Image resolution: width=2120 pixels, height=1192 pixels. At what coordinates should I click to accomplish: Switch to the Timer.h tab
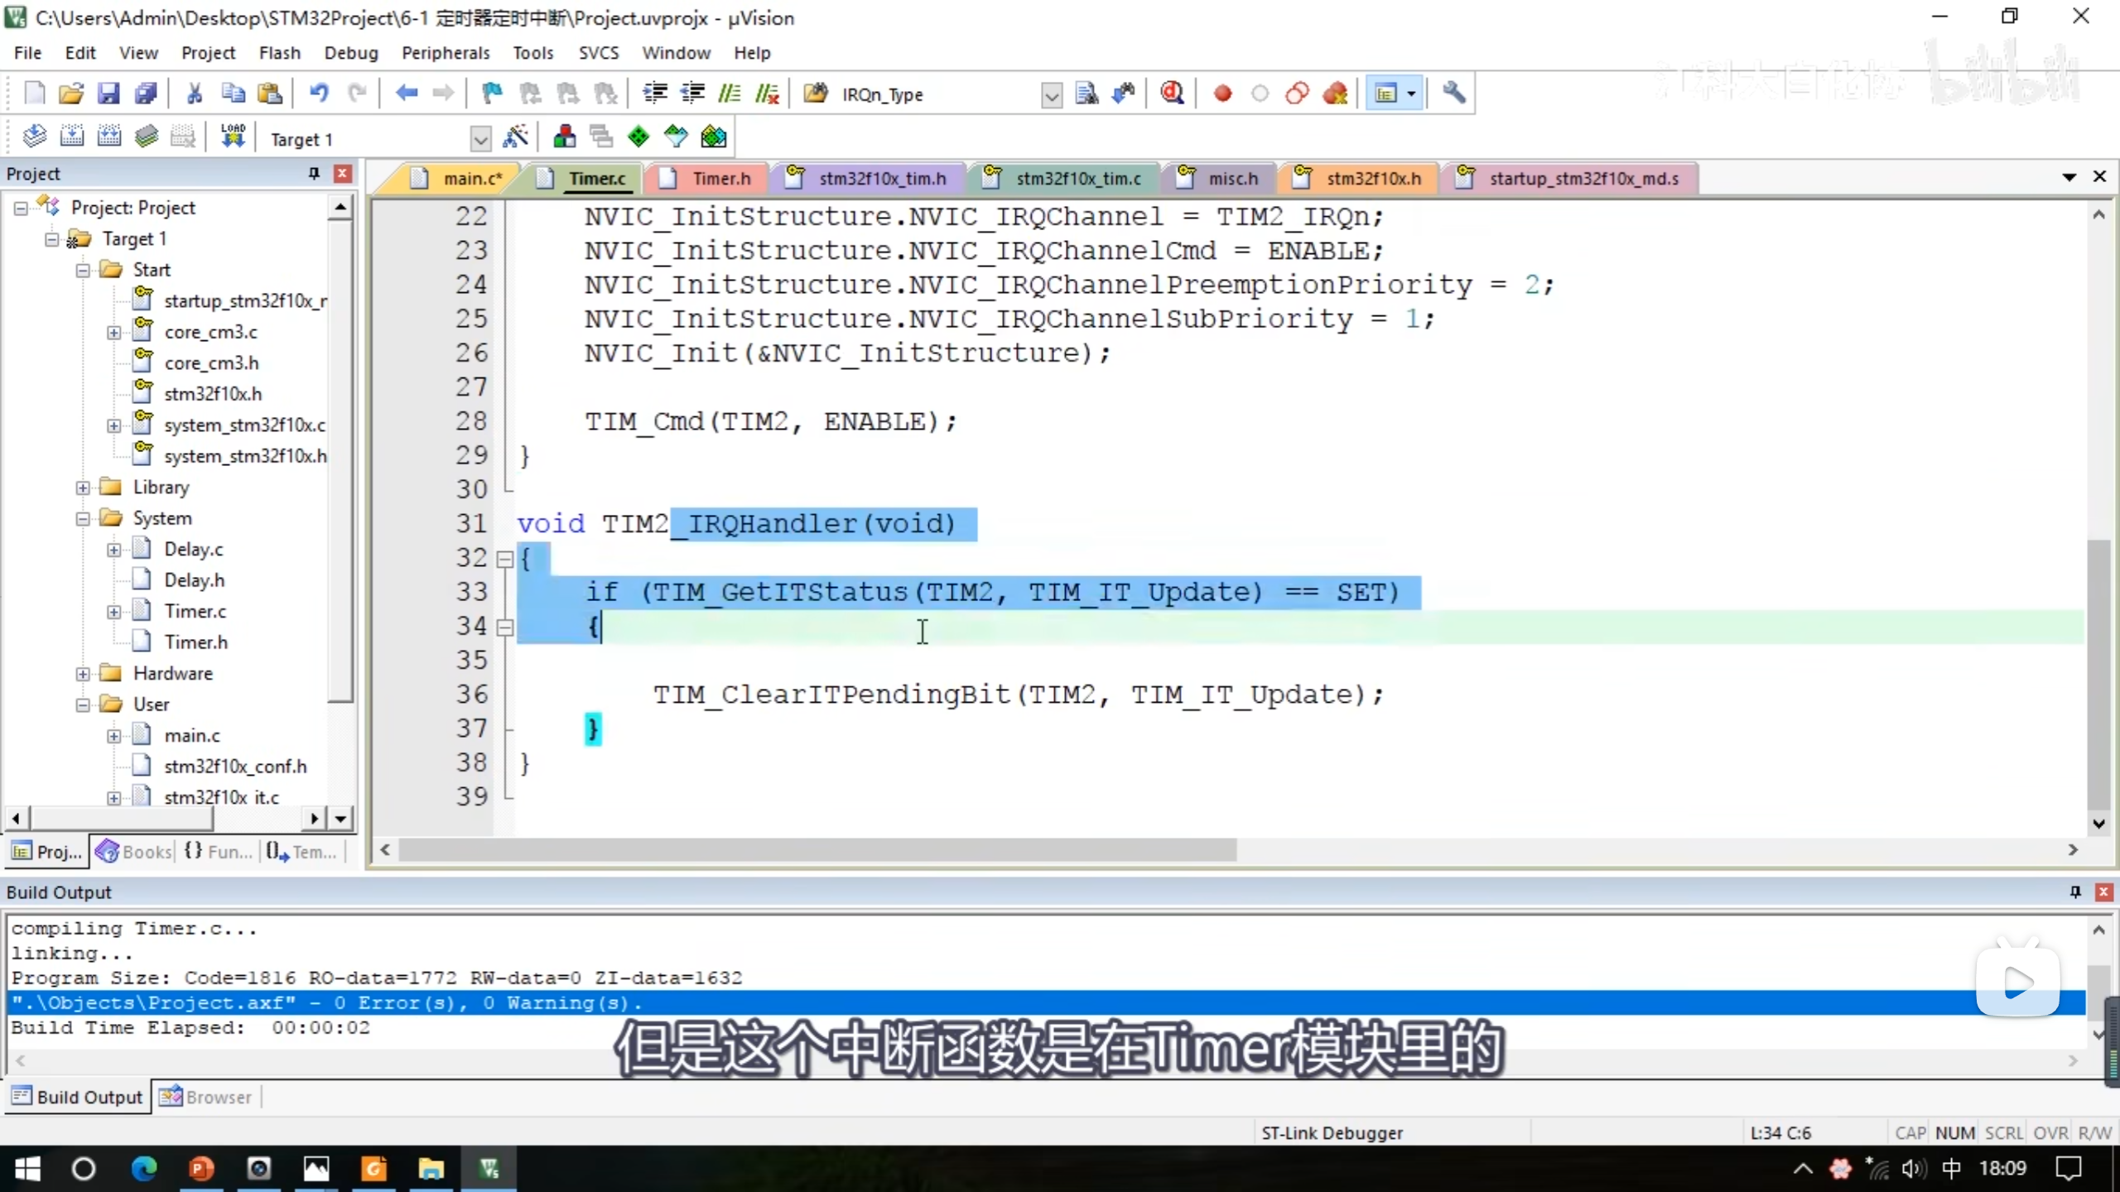720,179
